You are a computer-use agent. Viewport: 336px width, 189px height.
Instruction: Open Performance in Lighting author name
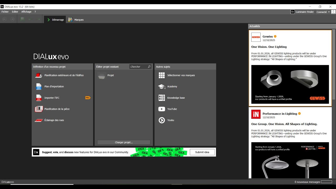pyautogui.click(x=280, y=114)
